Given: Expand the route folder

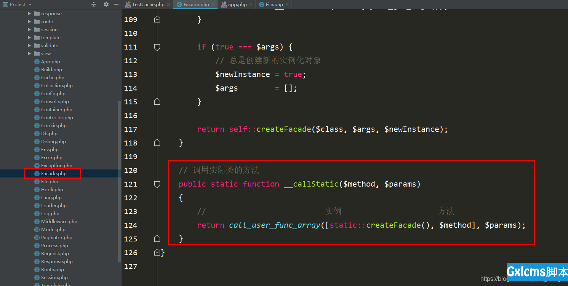Looking at the screenshot, I should point(29,22).
